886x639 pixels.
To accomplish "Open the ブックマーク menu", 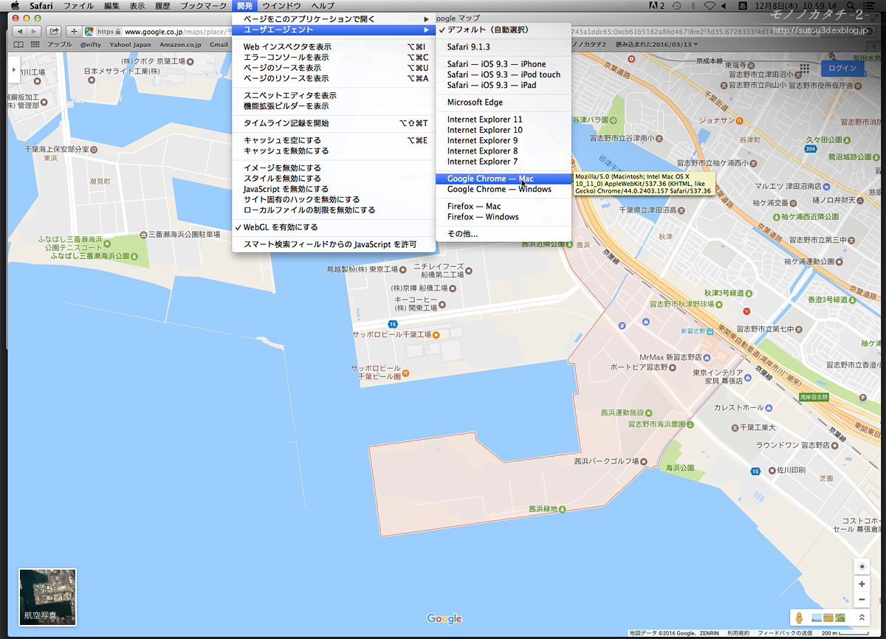I will (x=203, y=6).
